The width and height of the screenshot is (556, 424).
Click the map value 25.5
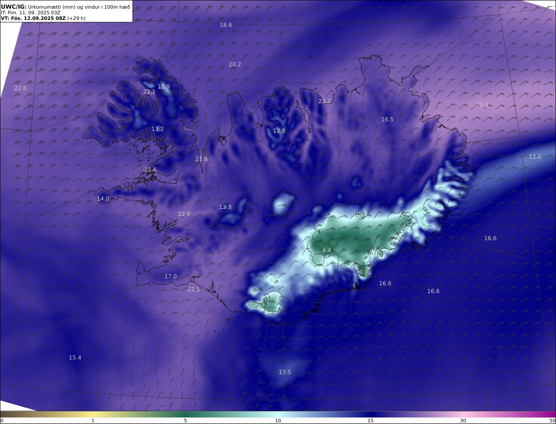coord(482,104)
